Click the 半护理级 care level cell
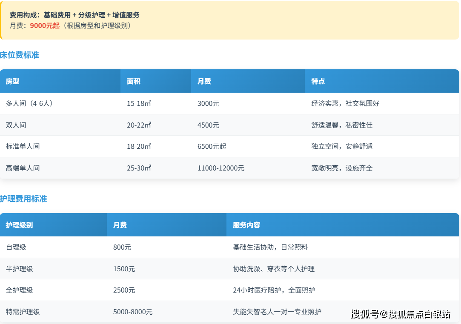The image size is (461, 324). 20,269
